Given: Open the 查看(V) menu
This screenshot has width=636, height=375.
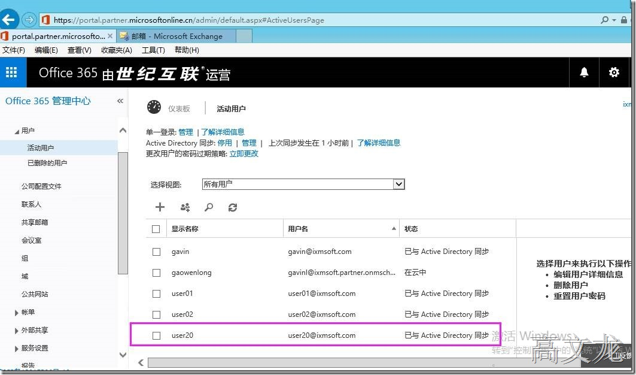Looking at the screenshot, I should pyautogui.click(x=79, y=50).
